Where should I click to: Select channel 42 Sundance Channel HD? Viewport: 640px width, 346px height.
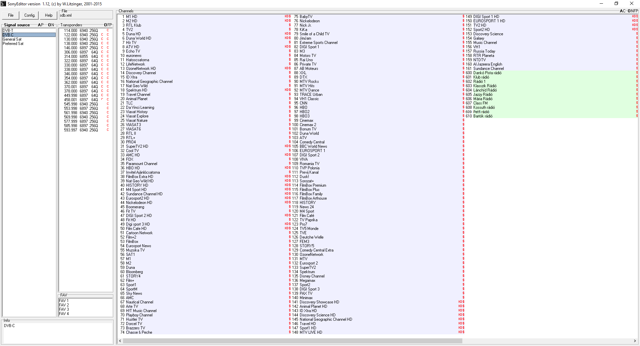coord(205,194)
